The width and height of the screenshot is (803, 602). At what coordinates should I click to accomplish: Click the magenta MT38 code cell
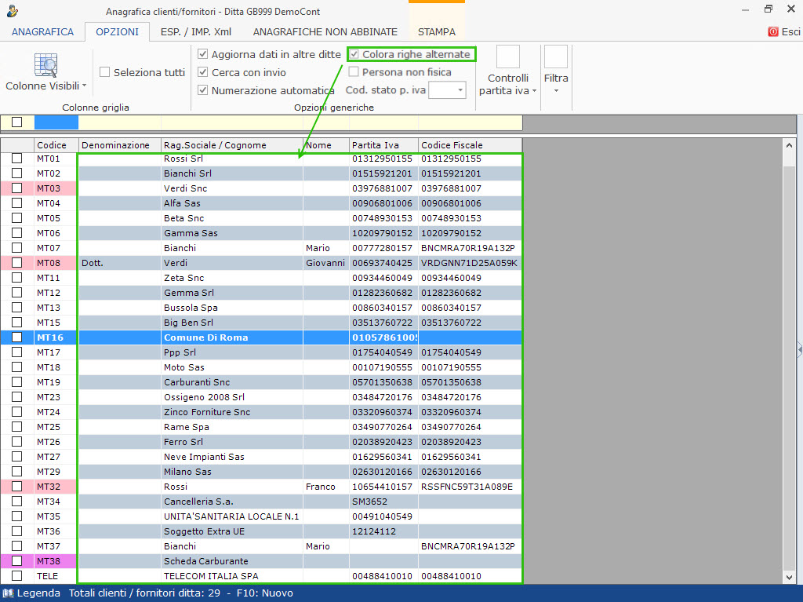tap(56, 561)
